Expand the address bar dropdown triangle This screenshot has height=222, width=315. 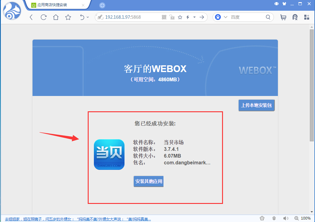coord(194,17)
